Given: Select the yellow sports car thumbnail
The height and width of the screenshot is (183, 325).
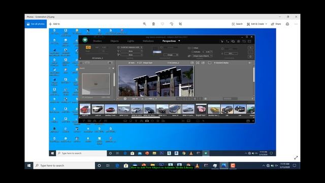Looking at the screenshot, I should pyautogui.click(x=214, y=109).
